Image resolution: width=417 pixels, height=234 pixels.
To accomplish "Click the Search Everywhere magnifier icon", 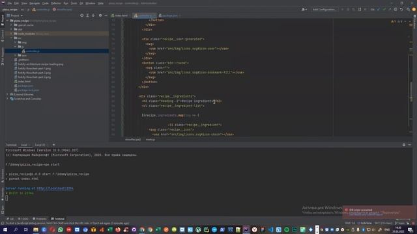I will 408,9.
